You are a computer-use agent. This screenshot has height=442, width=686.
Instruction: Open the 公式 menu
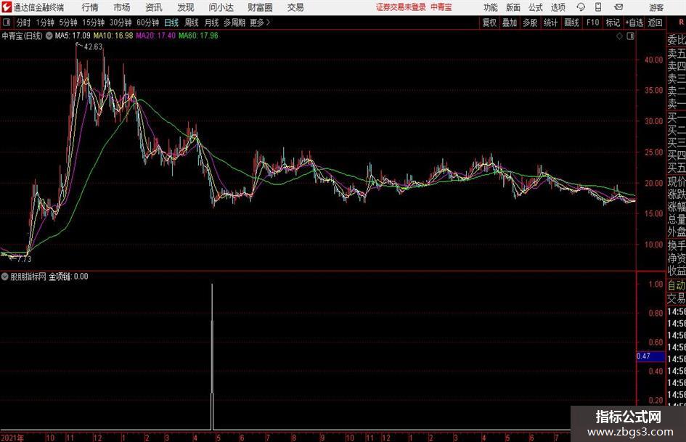coord(535,7)
